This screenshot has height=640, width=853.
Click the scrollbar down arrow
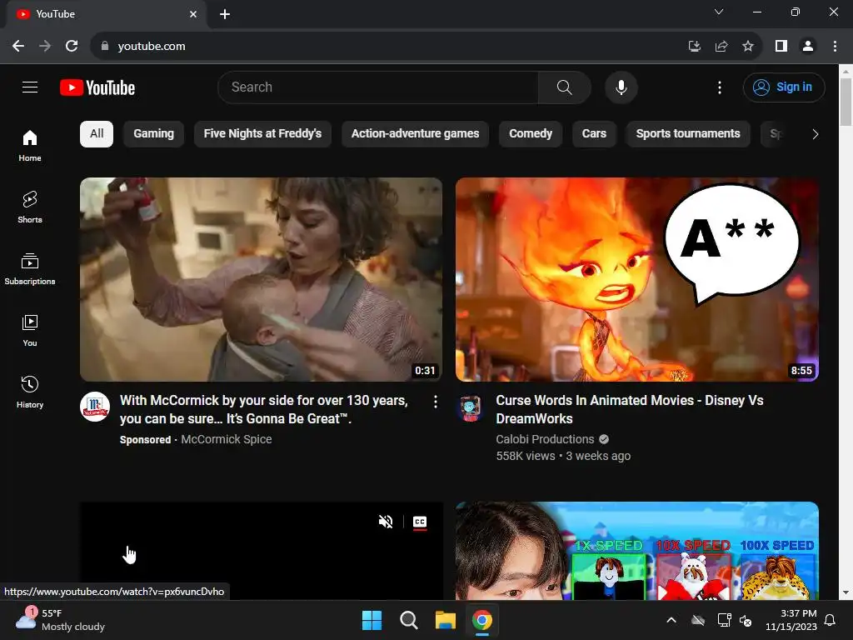click(846, 592)
